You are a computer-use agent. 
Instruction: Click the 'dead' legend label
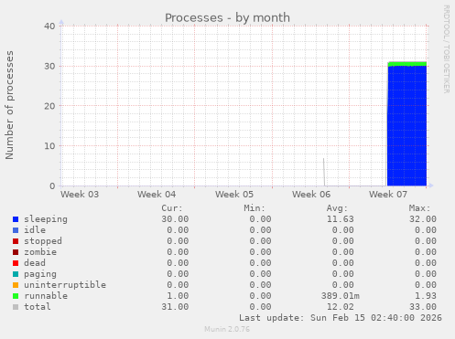(35, 263)
